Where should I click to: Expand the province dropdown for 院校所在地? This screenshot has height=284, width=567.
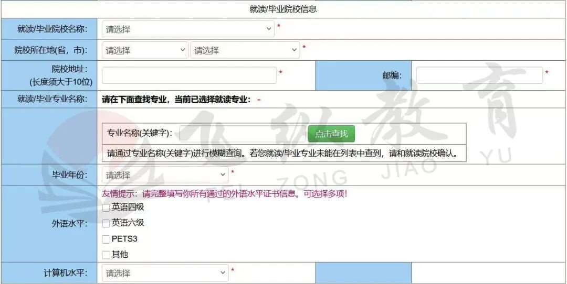(x=145, y=50)
